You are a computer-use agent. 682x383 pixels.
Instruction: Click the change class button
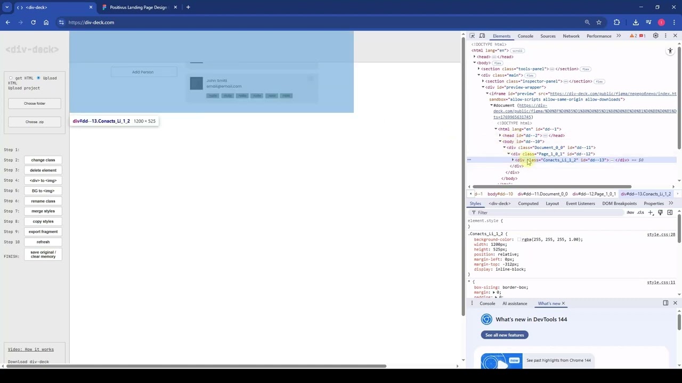pos(43,160)
